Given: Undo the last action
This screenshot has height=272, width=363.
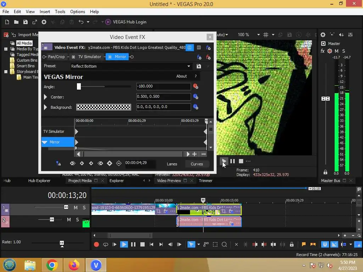Looking at the screenshot, I should 81,22.
